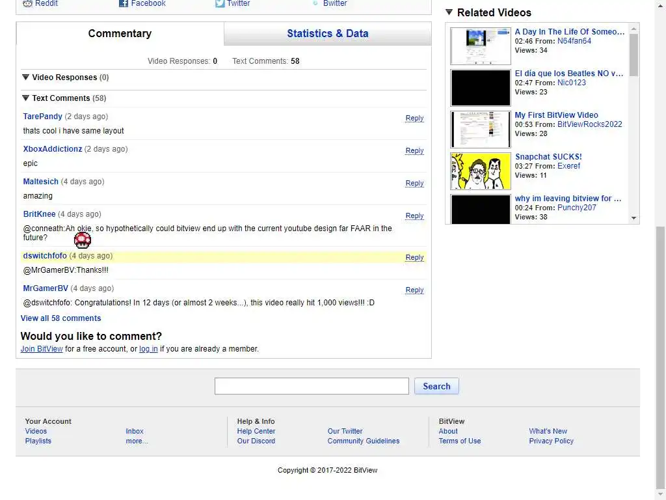Visit Exeref's channel
The image size is (666, 500).
(568, 166)
